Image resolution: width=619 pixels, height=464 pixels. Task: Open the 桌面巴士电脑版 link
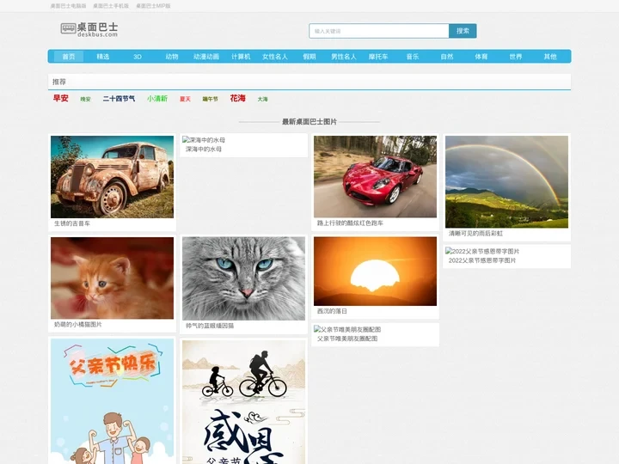click(68, 6)
